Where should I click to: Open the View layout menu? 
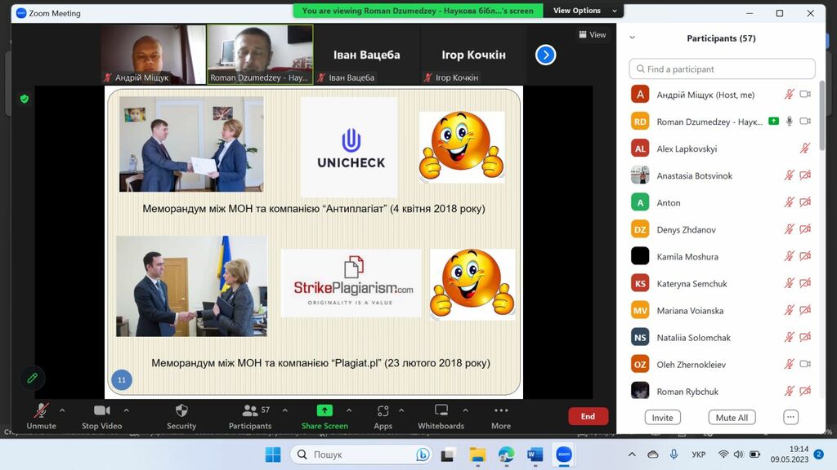(593, 34)
